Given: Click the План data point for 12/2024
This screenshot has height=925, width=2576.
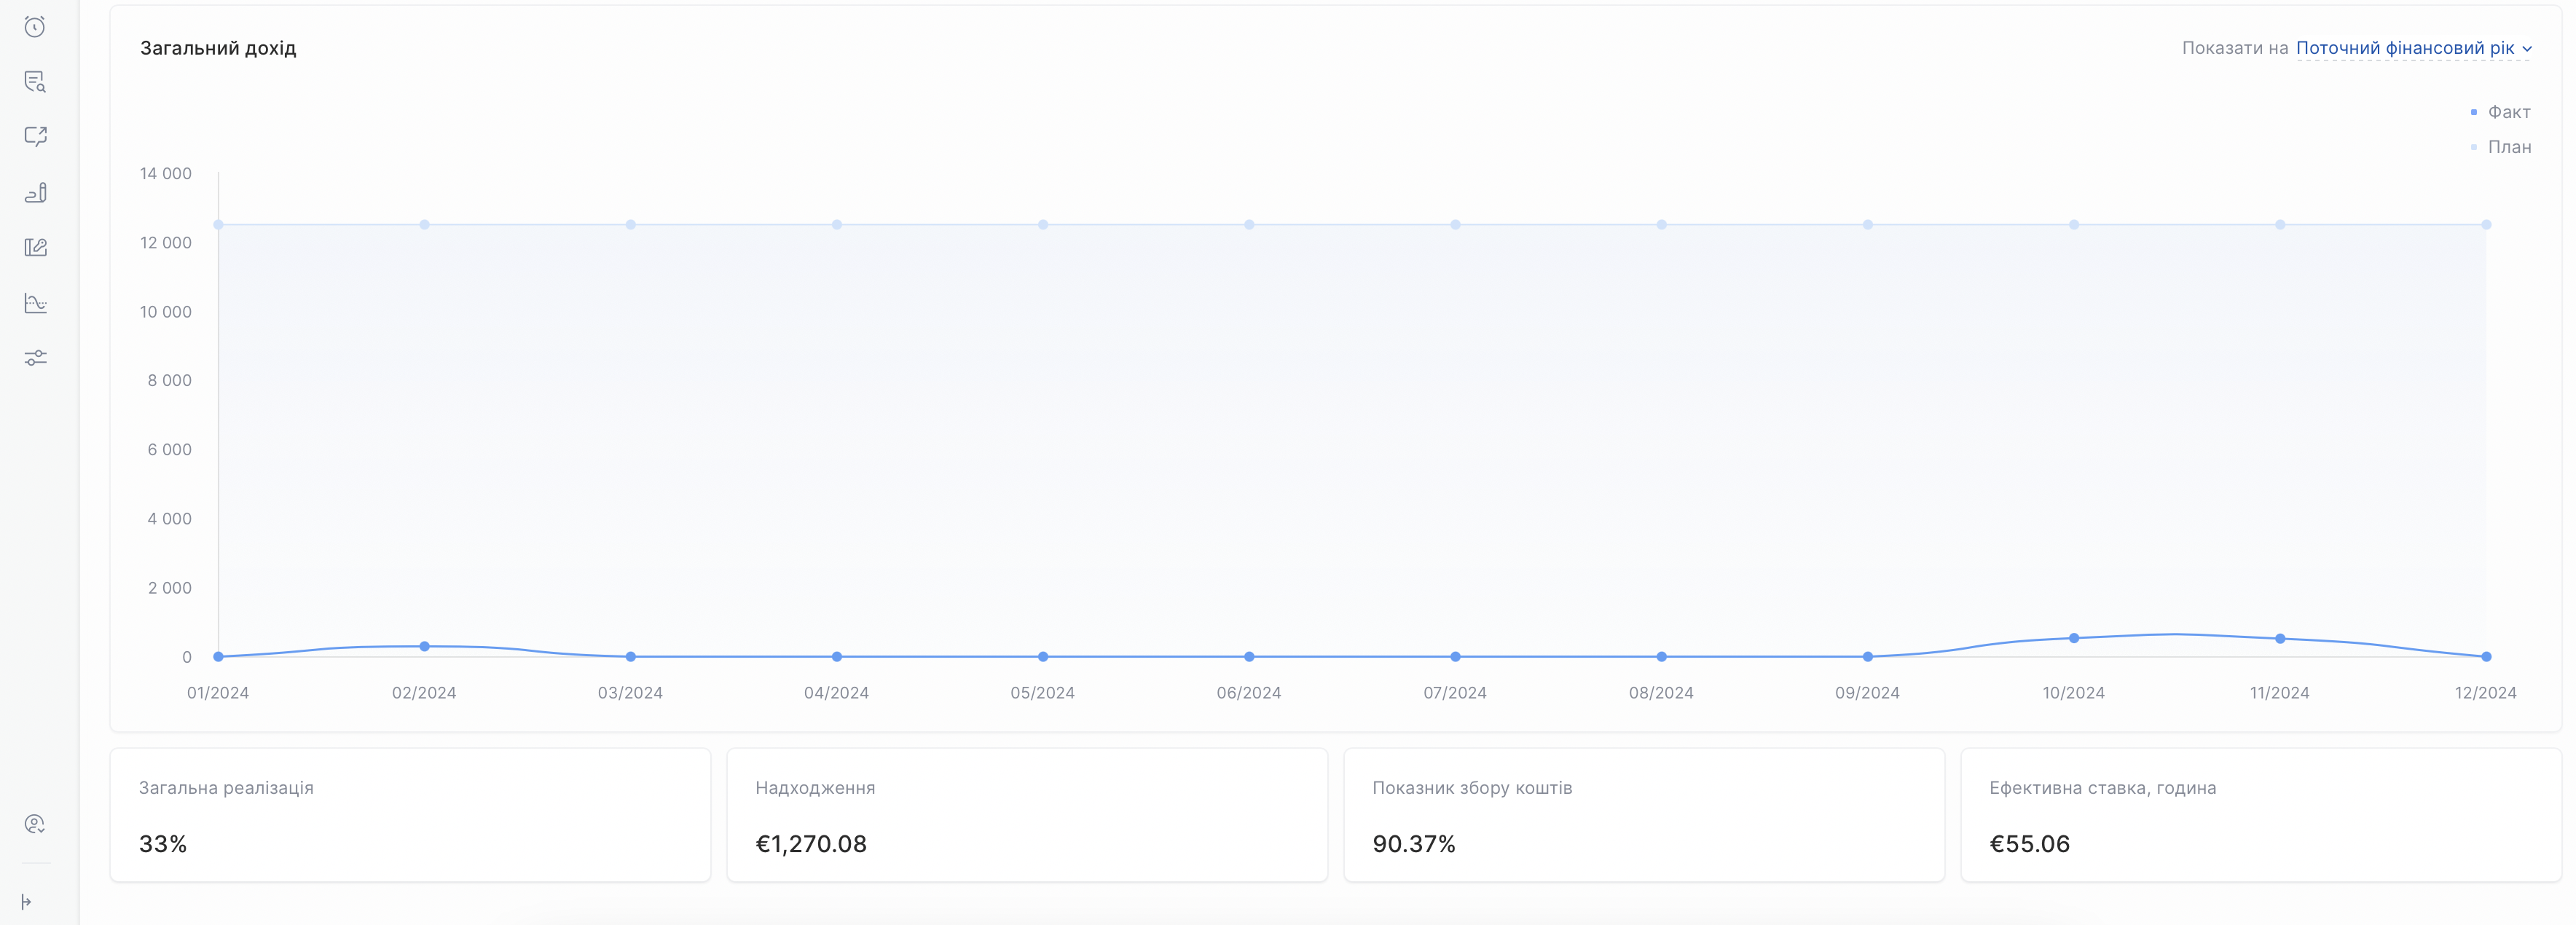Looking at the screenshot, I should (2486, 225).
